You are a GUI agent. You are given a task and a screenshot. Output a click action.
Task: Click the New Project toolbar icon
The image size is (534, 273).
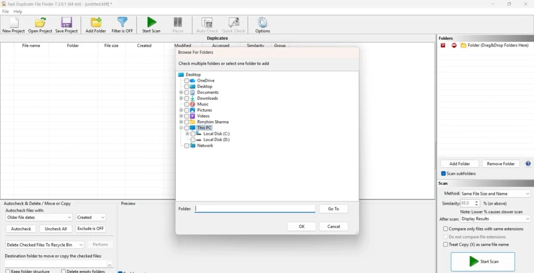click(x=14, y=22)
